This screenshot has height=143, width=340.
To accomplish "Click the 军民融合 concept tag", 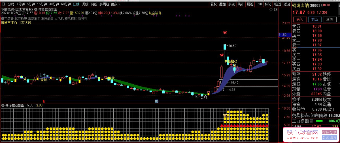I will tap(47, 18).
